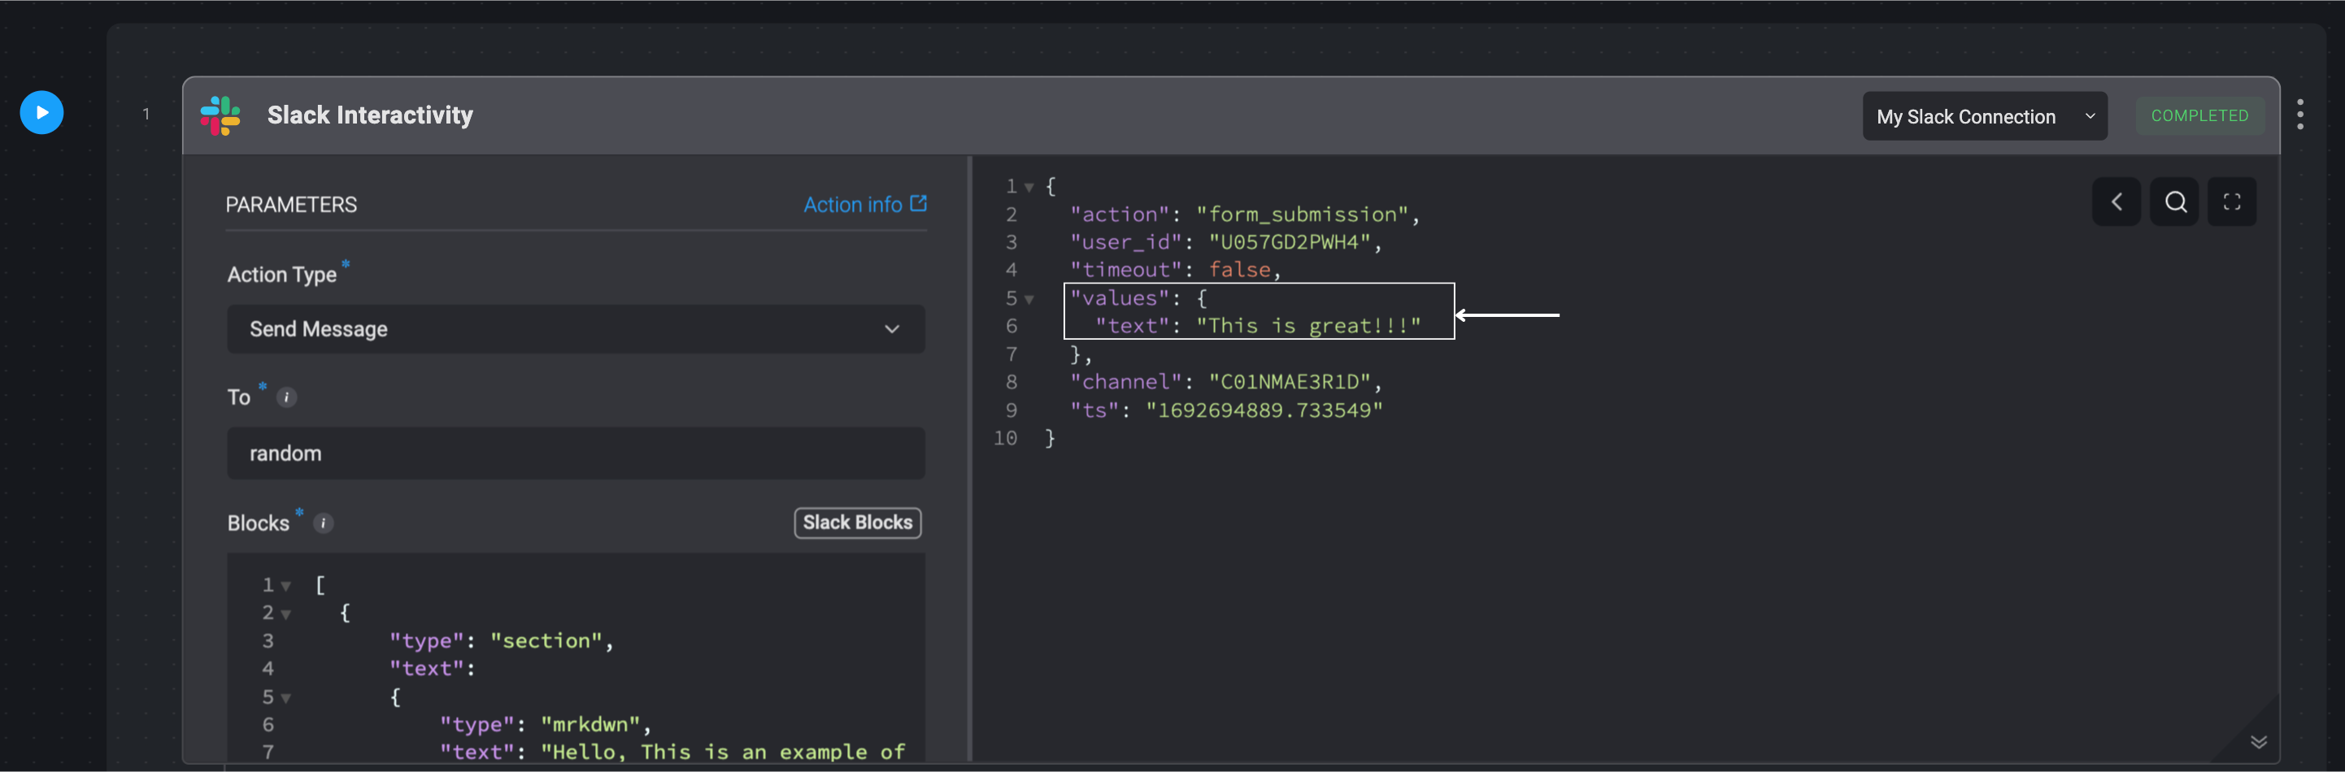This screenshot has width=2345, height=772.
Task: Run the step with the blue play button
Action: pos(42,113)
